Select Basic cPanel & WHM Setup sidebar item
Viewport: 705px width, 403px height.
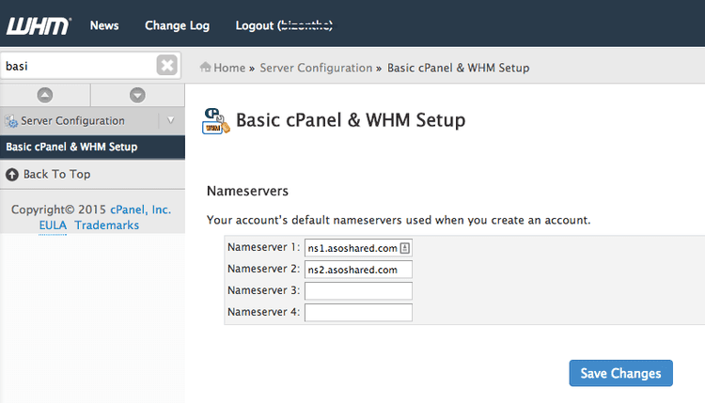[x=92, y=147]
